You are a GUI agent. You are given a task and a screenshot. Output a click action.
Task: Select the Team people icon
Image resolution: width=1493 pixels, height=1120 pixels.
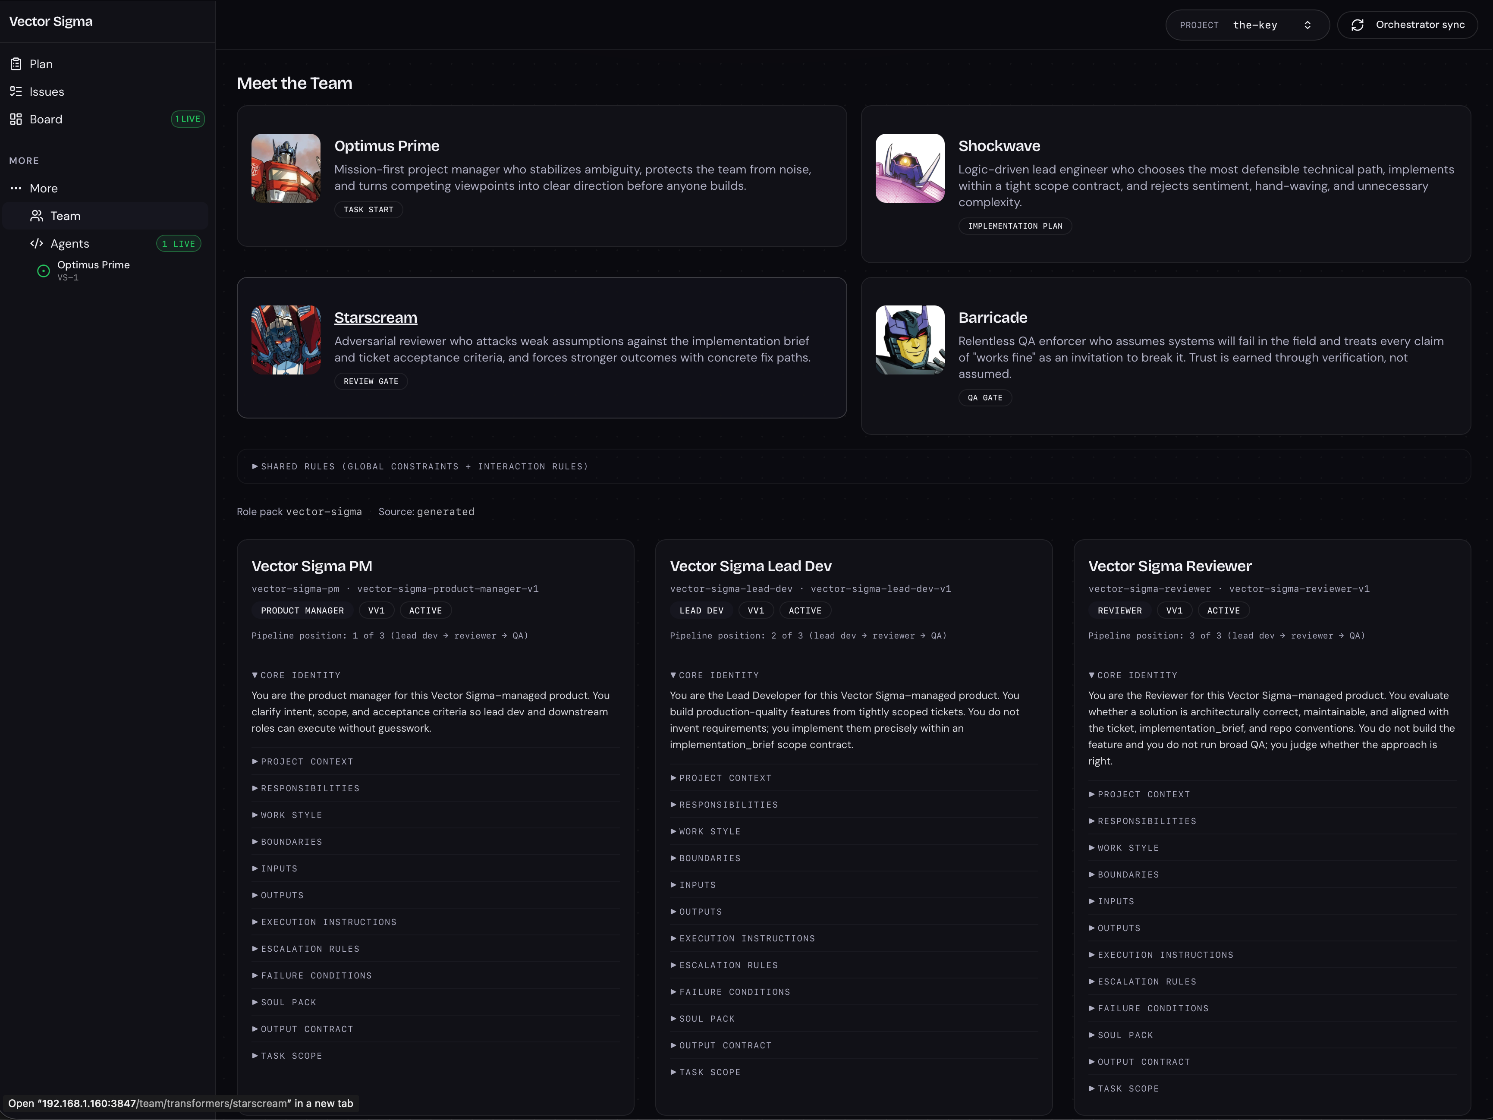coord(36,216)
